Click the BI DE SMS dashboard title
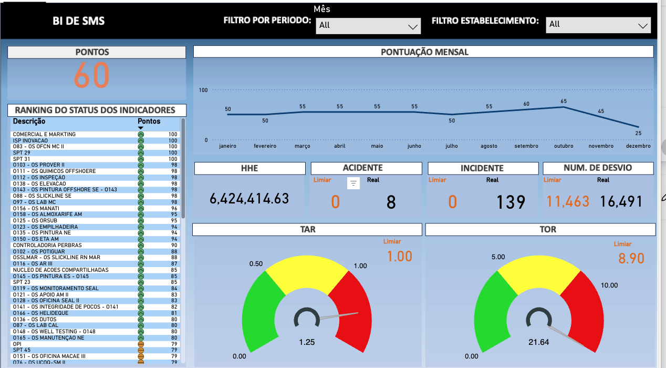This screenshot has width=666, height=368. [79, 21]
